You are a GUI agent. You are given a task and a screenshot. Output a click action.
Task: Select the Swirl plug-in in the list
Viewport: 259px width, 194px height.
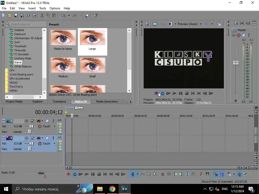17,42
